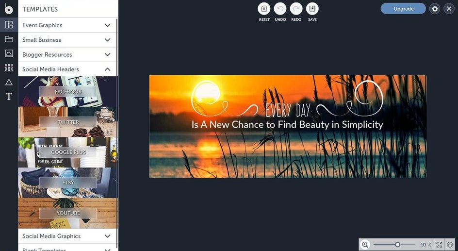The height and width of the screenshot is (251, 458).
Task: Select the right swirl graphic on canvas
Action: coord(350,98)
